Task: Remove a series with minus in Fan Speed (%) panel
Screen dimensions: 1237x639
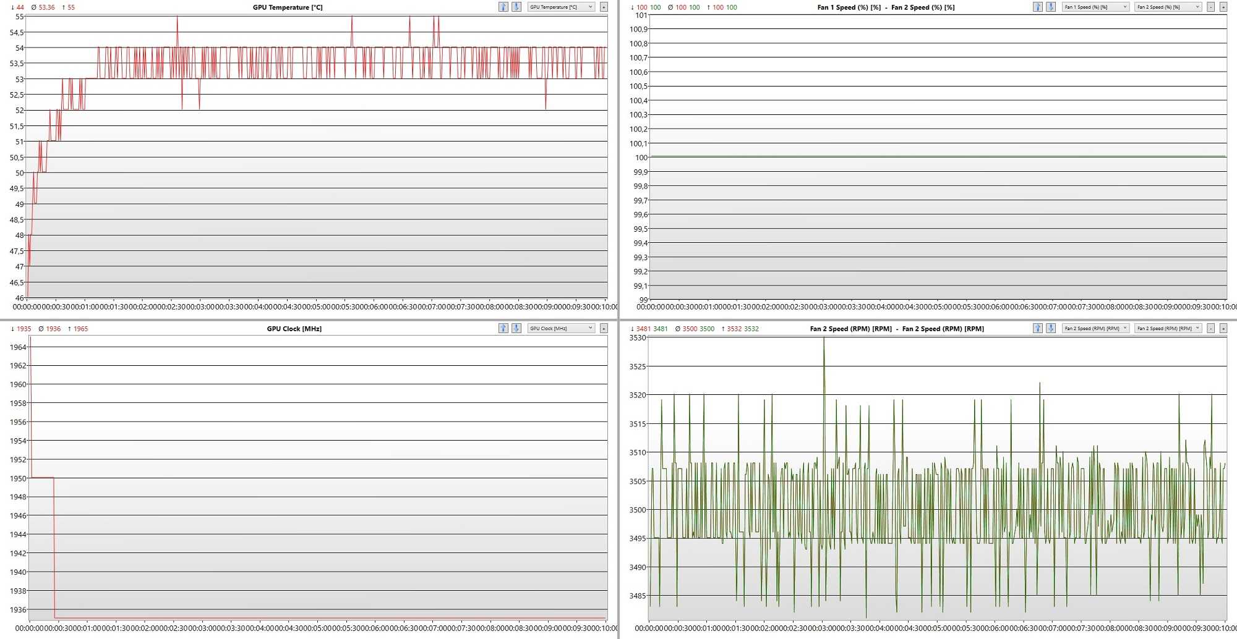Action: coord(1210,7)
